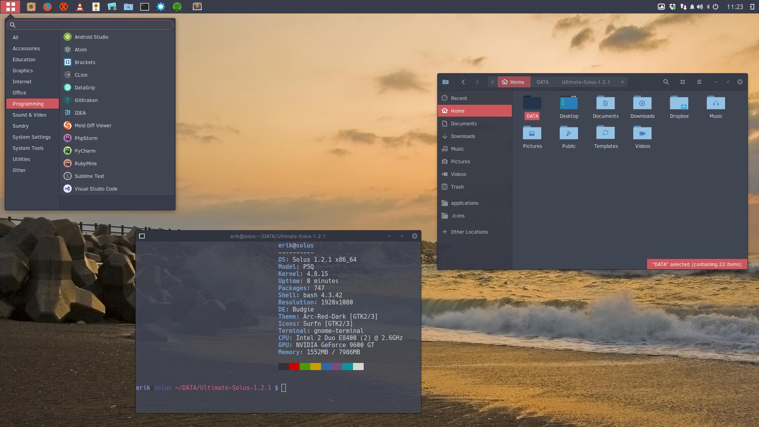Click the 11:23 clock in the panel
Viewport: 759px width, 427px height.
pos(735,7)
